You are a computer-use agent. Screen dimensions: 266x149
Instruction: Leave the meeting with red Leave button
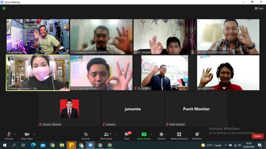258,136
